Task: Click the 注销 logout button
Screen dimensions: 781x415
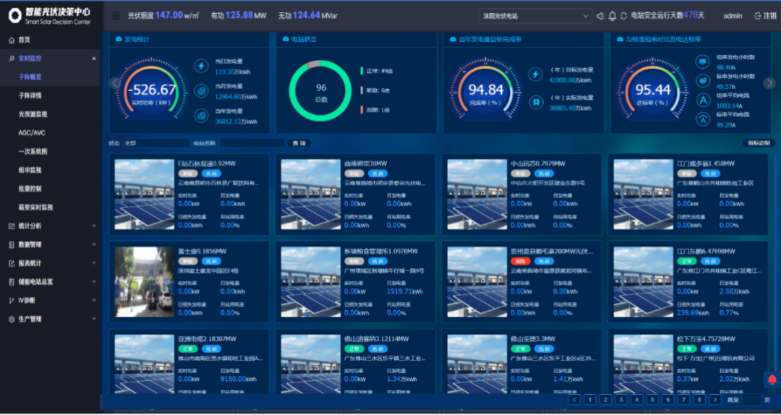Action: click(764, 16)
